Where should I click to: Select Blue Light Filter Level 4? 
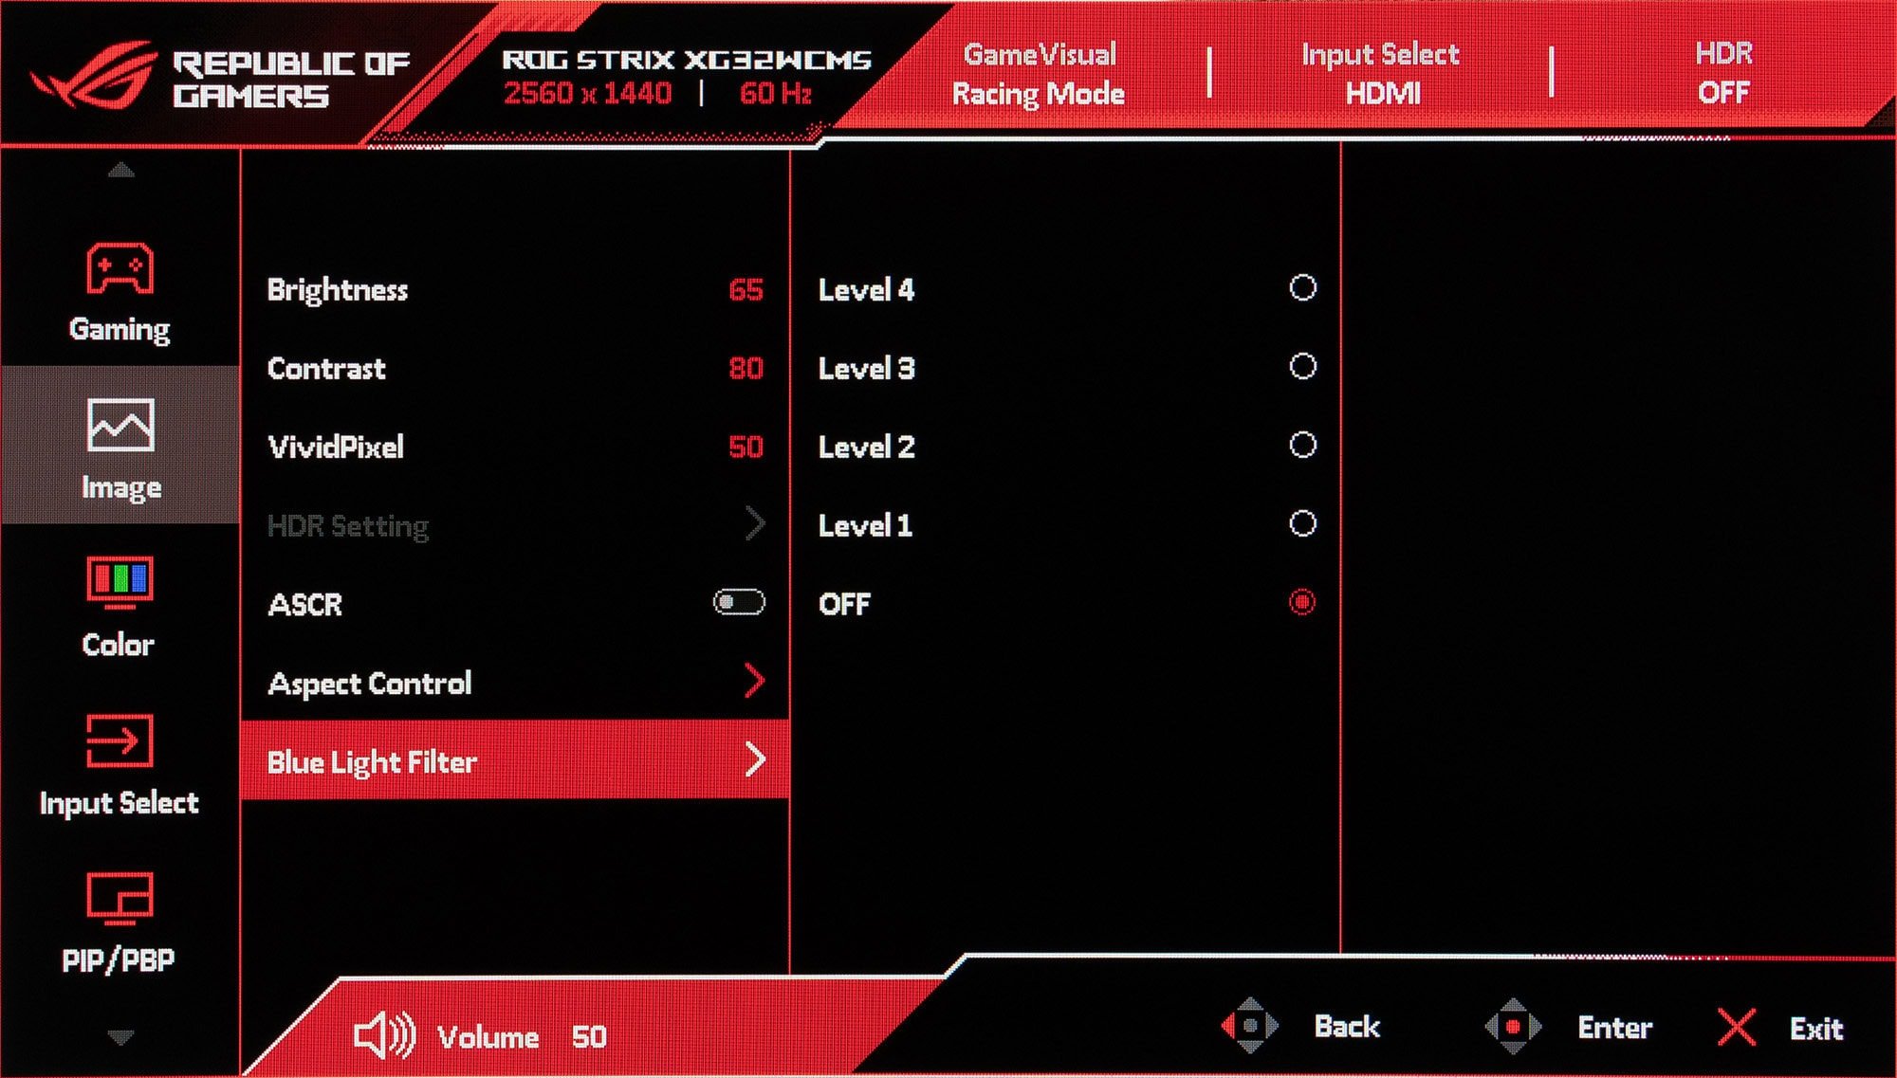(x=1303, y=289)
